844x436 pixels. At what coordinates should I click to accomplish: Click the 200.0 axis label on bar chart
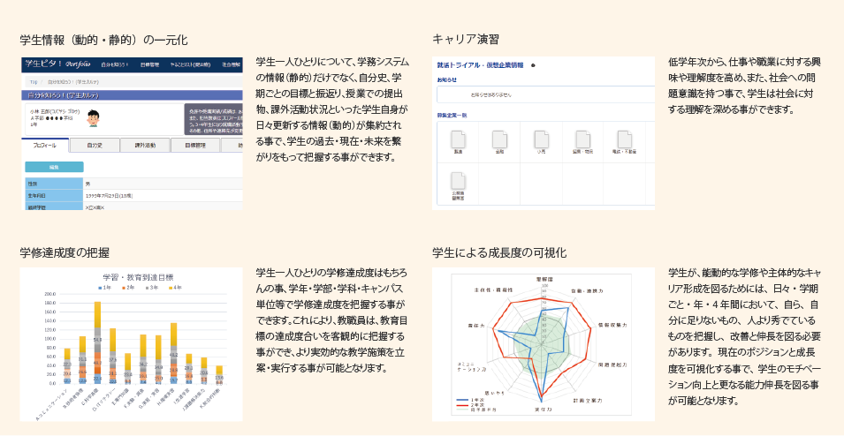(x=49, y=295)
